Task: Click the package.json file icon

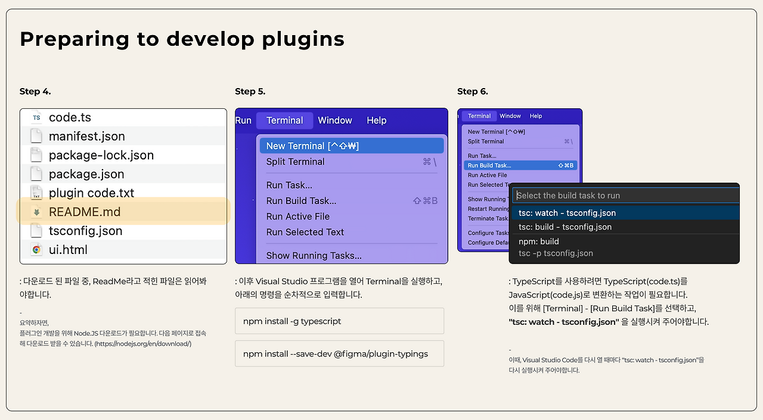Action: click(36, 174)
